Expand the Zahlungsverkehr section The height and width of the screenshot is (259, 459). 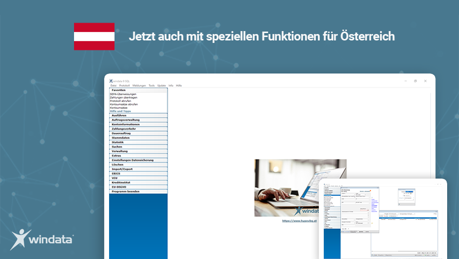pyautogui.click(x=138, y=129)
